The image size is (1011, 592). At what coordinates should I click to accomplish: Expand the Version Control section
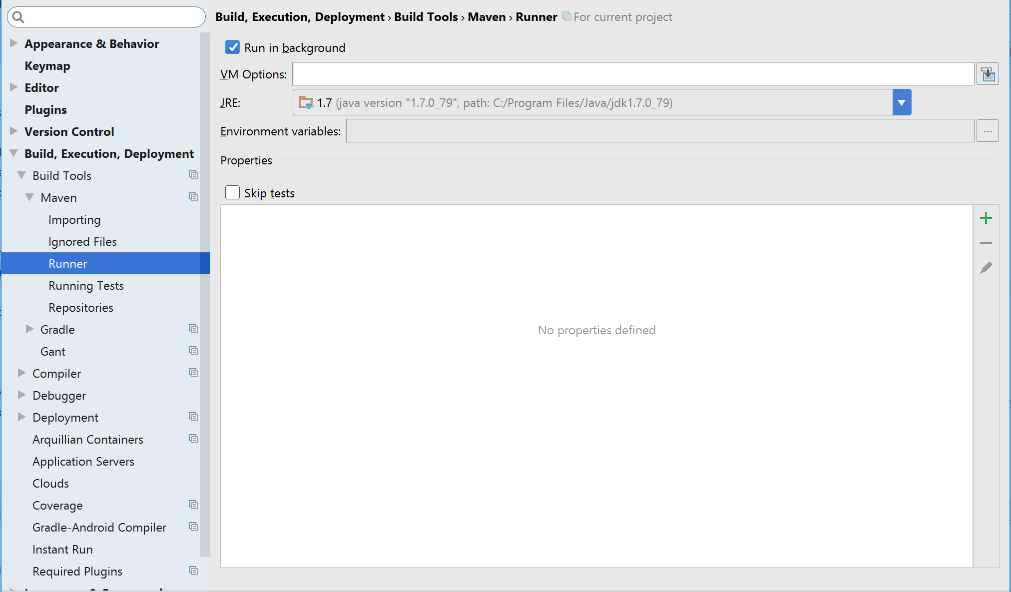(x=14, y=131)
